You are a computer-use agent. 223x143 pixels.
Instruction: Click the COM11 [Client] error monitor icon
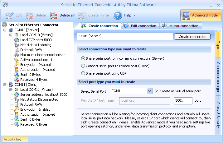point(11,85)
